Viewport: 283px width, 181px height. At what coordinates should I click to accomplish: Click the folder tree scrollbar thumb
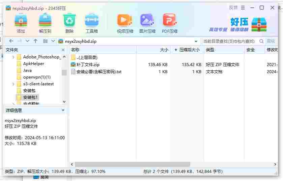click(x=64, y=72)
